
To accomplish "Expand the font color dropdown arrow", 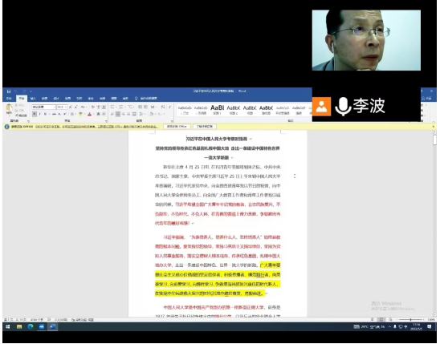I will 93,114.
